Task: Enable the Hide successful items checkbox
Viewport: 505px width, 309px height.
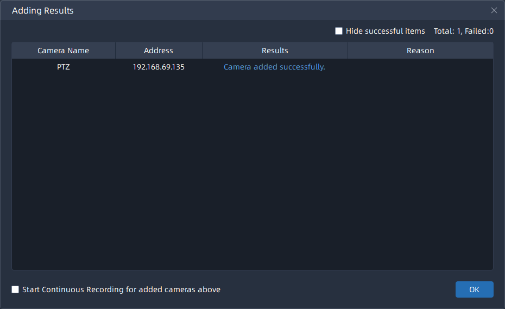Action: pyautogui.click(x=339, y=31)
